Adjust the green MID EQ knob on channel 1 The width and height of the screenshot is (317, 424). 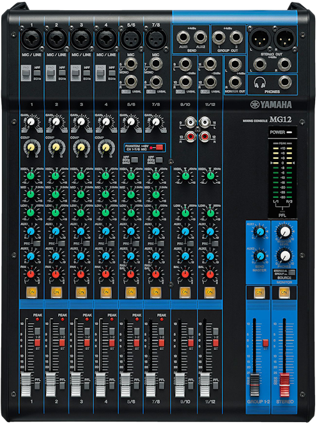[31, 194]
